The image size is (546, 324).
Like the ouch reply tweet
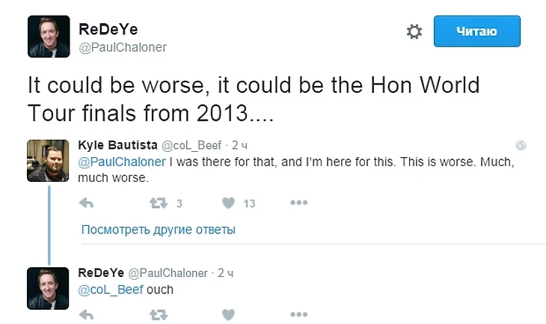click(x=229, y=315)
